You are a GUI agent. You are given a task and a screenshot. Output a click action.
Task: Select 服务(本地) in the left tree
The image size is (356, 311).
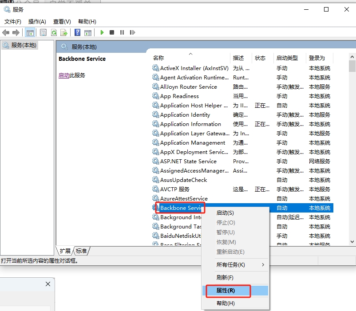click(x=24, y=45)
